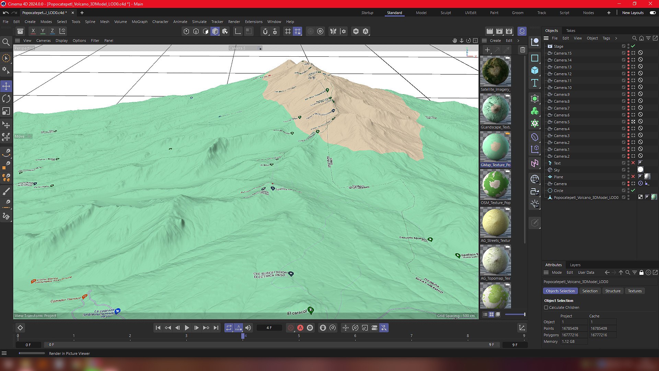
Task: Toggle Text object enable red X
Action: [x=633, y=163]
